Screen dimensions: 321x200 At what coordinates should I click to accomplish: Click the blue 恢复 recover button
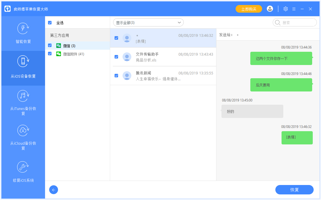pyautogui.click(x=294, y=190)
